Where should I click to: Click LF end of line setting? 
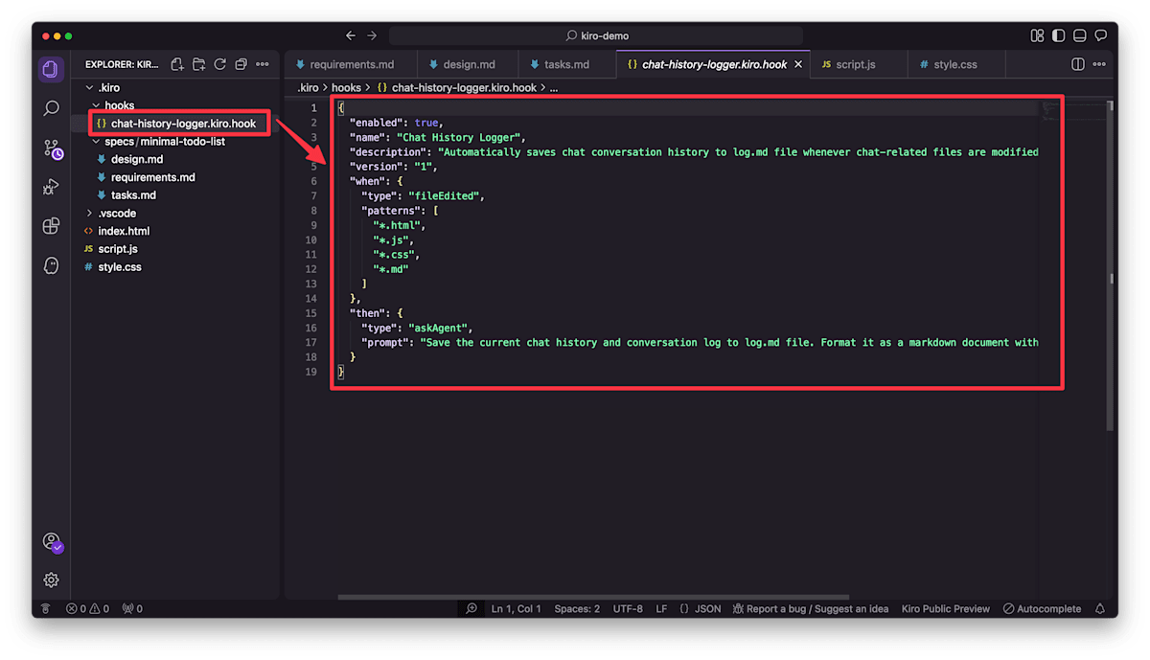pos(661,608)
